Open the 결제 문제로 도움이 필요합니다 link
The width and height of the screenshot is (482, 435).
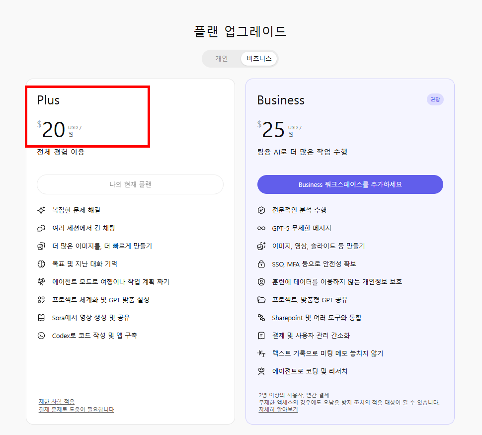[x=76, y=410]
